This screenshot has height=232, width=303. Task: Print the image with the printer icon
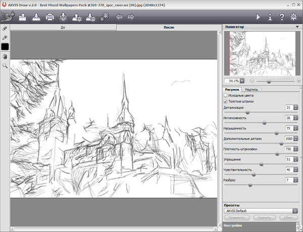[50, 17]
